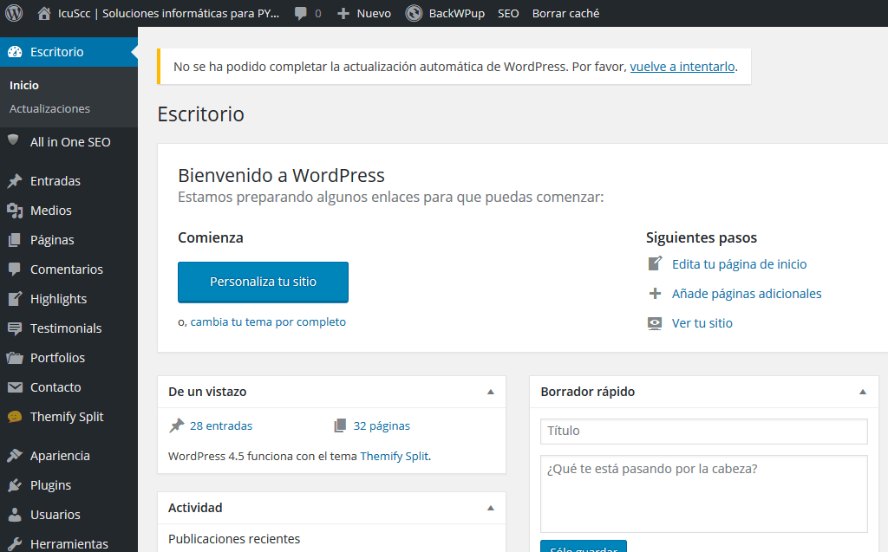Viewport: 888px width, 552px height.
Task: Open the Herramientas sidebar menu
Action: click(69, 542)
